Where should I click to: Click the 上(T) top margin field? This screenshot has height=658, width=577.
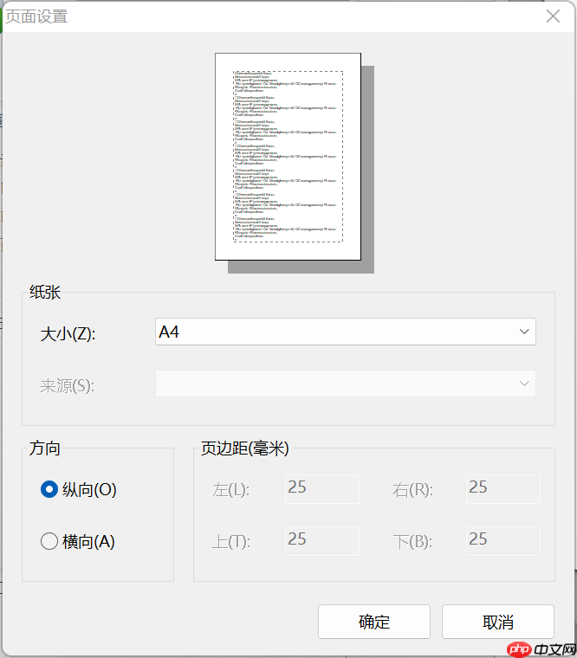pos(322,541)
